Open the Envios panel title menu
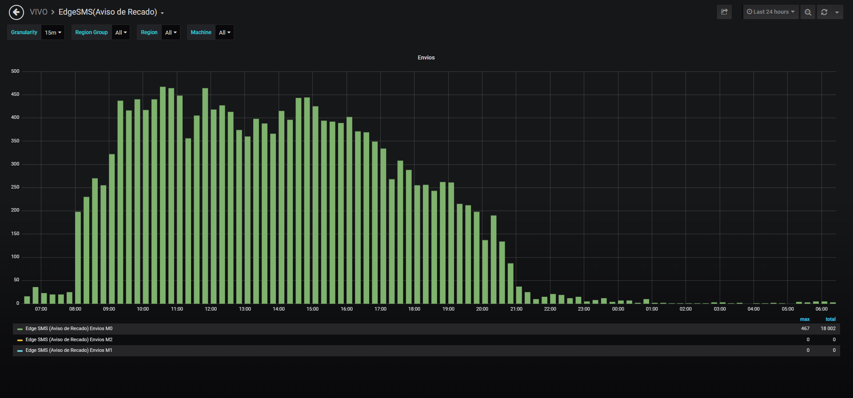This screenshot has width=853, height=398. tap(426, 58)
